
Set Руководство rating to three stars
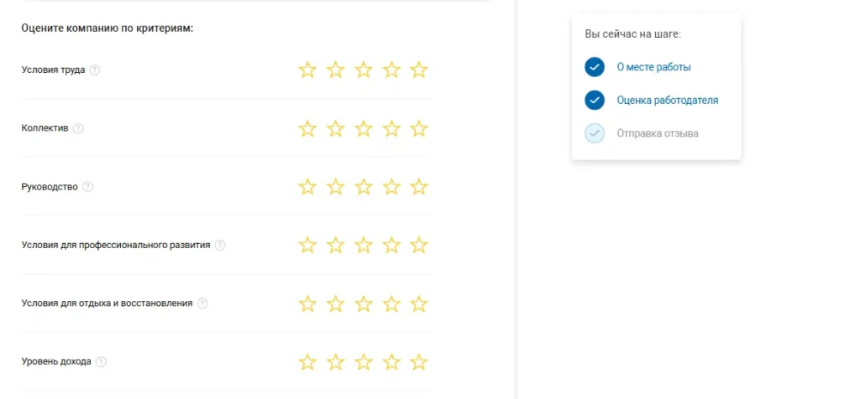363,187
